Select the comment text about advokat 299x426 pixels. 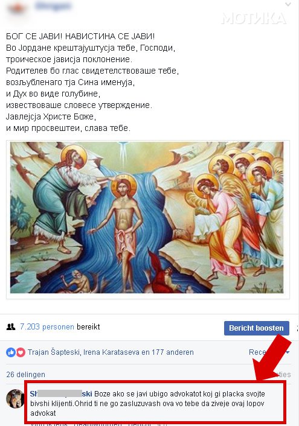point(147,404)
